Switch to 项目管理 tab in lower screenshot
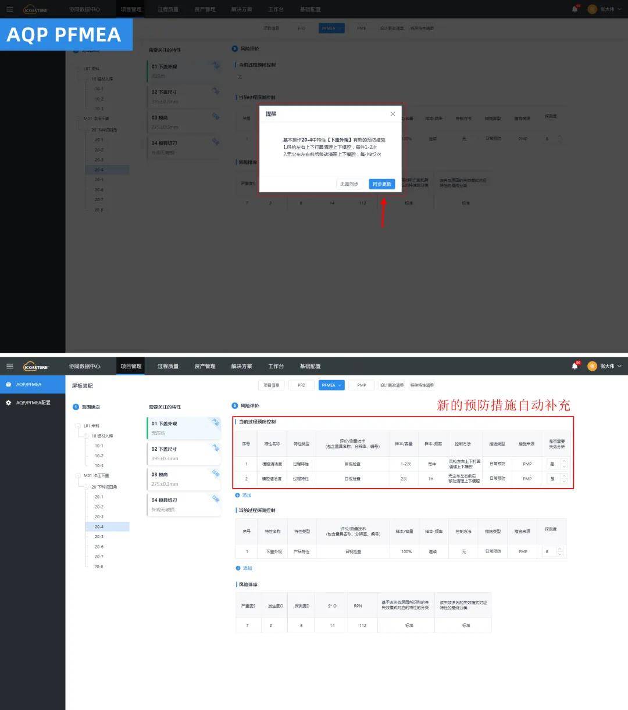Image resolution: width=628 pixels, height=710 pixels. click(x=131, y=366)
